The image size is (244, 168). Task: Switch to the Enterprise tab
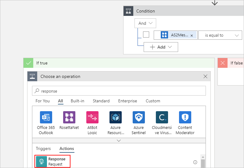[x=127, y=101]
